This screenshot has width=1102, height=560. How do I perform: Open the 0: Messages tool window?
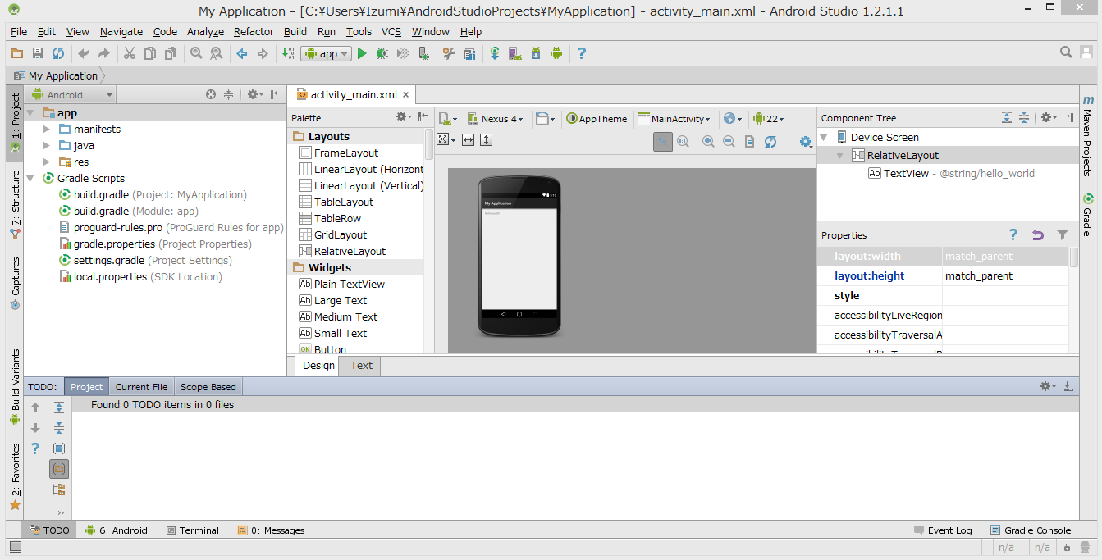pos(271,530)
